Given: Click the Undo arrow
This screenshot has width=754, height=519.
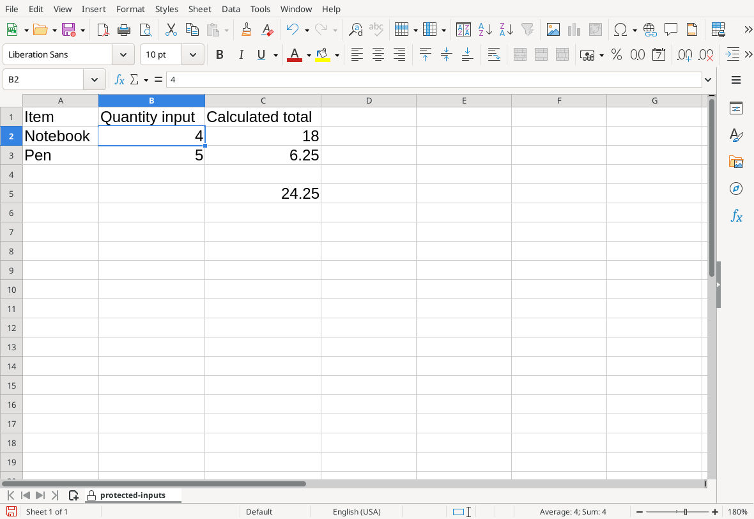Looking at the screenshot, I should point(293,30).
